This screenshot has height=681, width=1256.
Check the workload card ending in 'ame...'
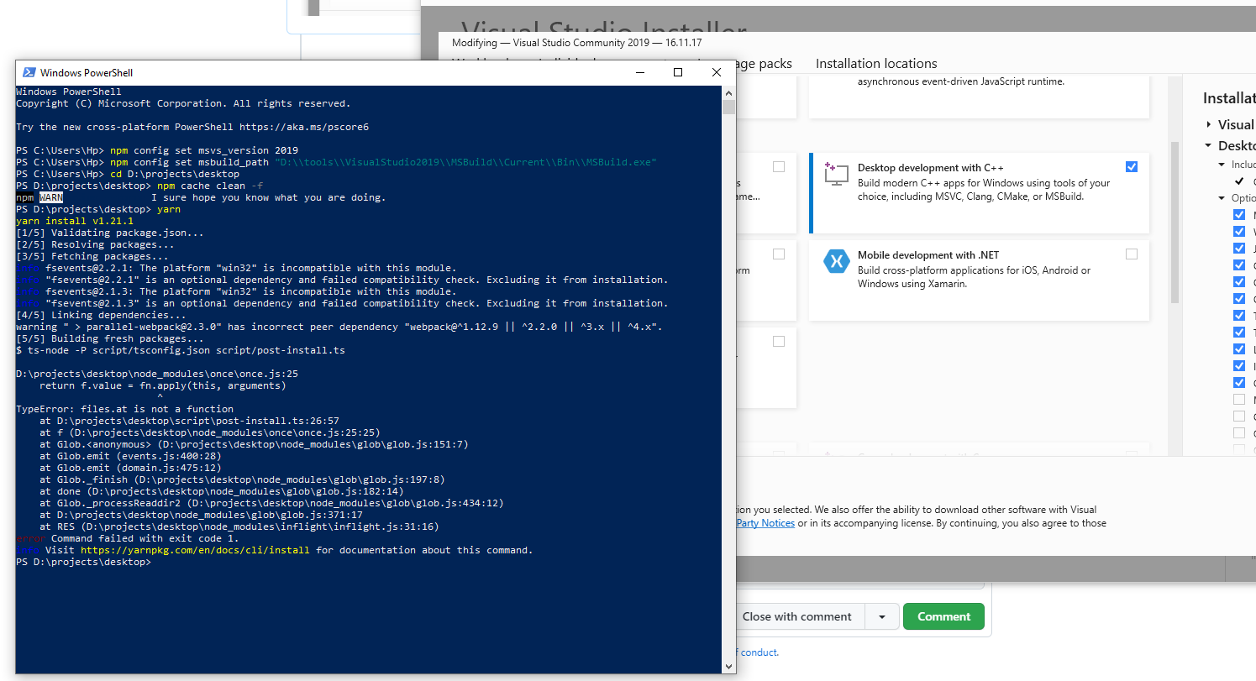point(779,166)
